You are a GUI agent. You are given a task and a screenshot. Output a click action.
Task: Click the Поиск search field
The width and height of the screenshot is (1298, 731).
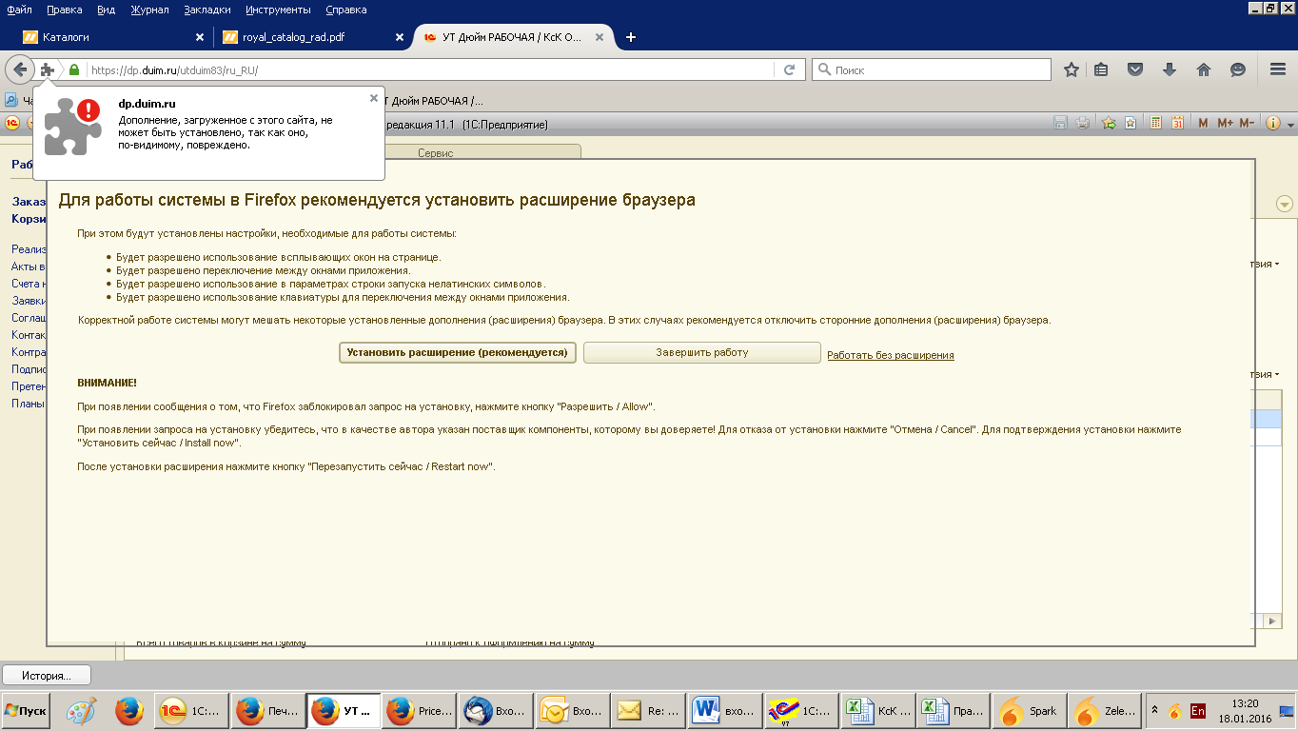[x=933, y=69]
